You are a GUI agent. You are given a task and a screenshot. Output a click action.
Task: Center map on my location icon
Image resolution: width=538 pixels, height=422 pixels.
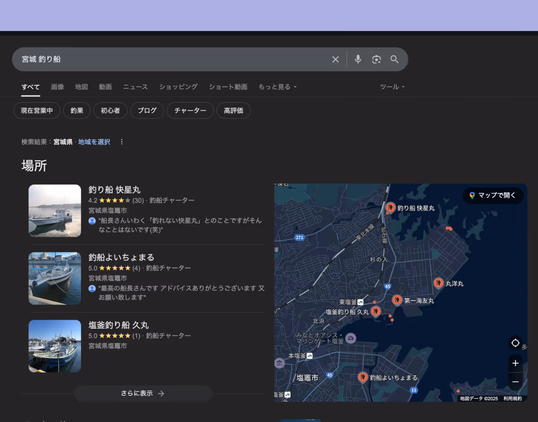pyautogui.click(x=515, y=343)
